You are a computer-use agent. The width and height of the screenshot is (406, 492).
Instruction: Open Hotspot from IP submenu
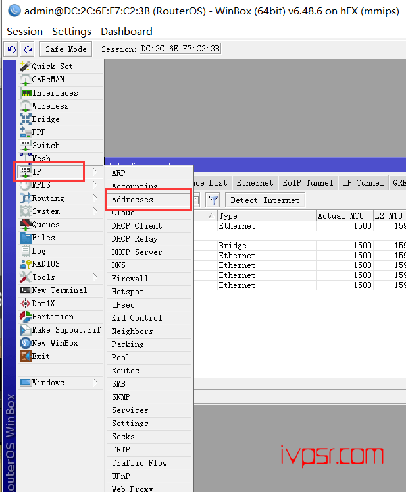pyautogui.click(x=149, y=292)
